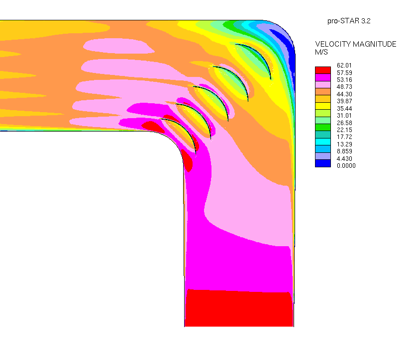
Task: Click the legend value 31.01
Action: tap(344, 116)
